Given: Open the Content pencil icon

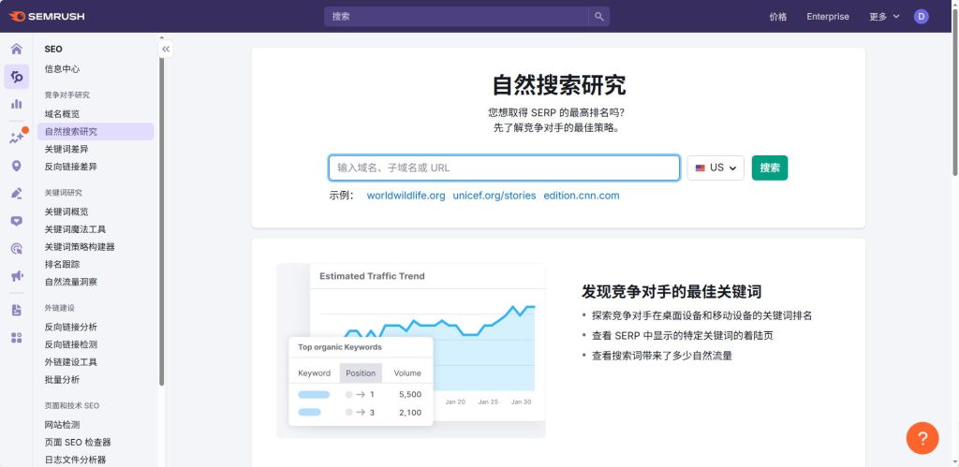Looking at the screenshot, I should (17, 194).
